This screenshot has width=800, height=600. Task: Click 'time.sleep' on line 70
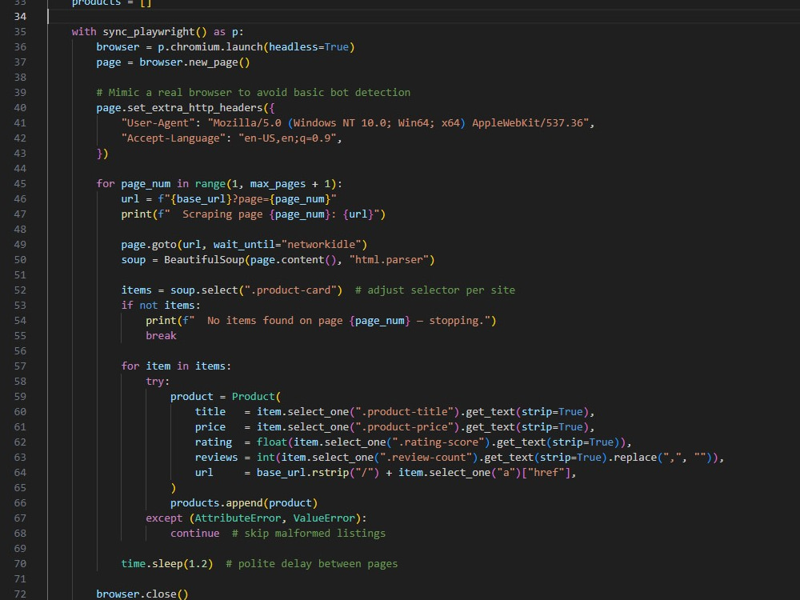coord(152,564)
